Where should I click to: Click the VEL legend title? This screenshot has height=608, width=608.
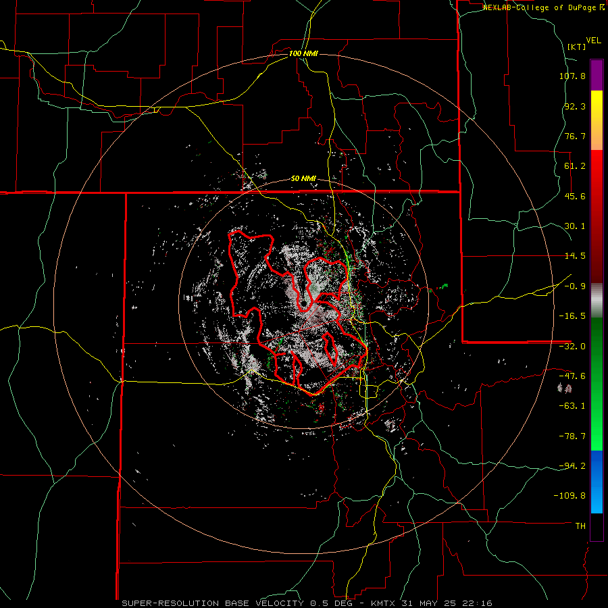pos(593,41)
